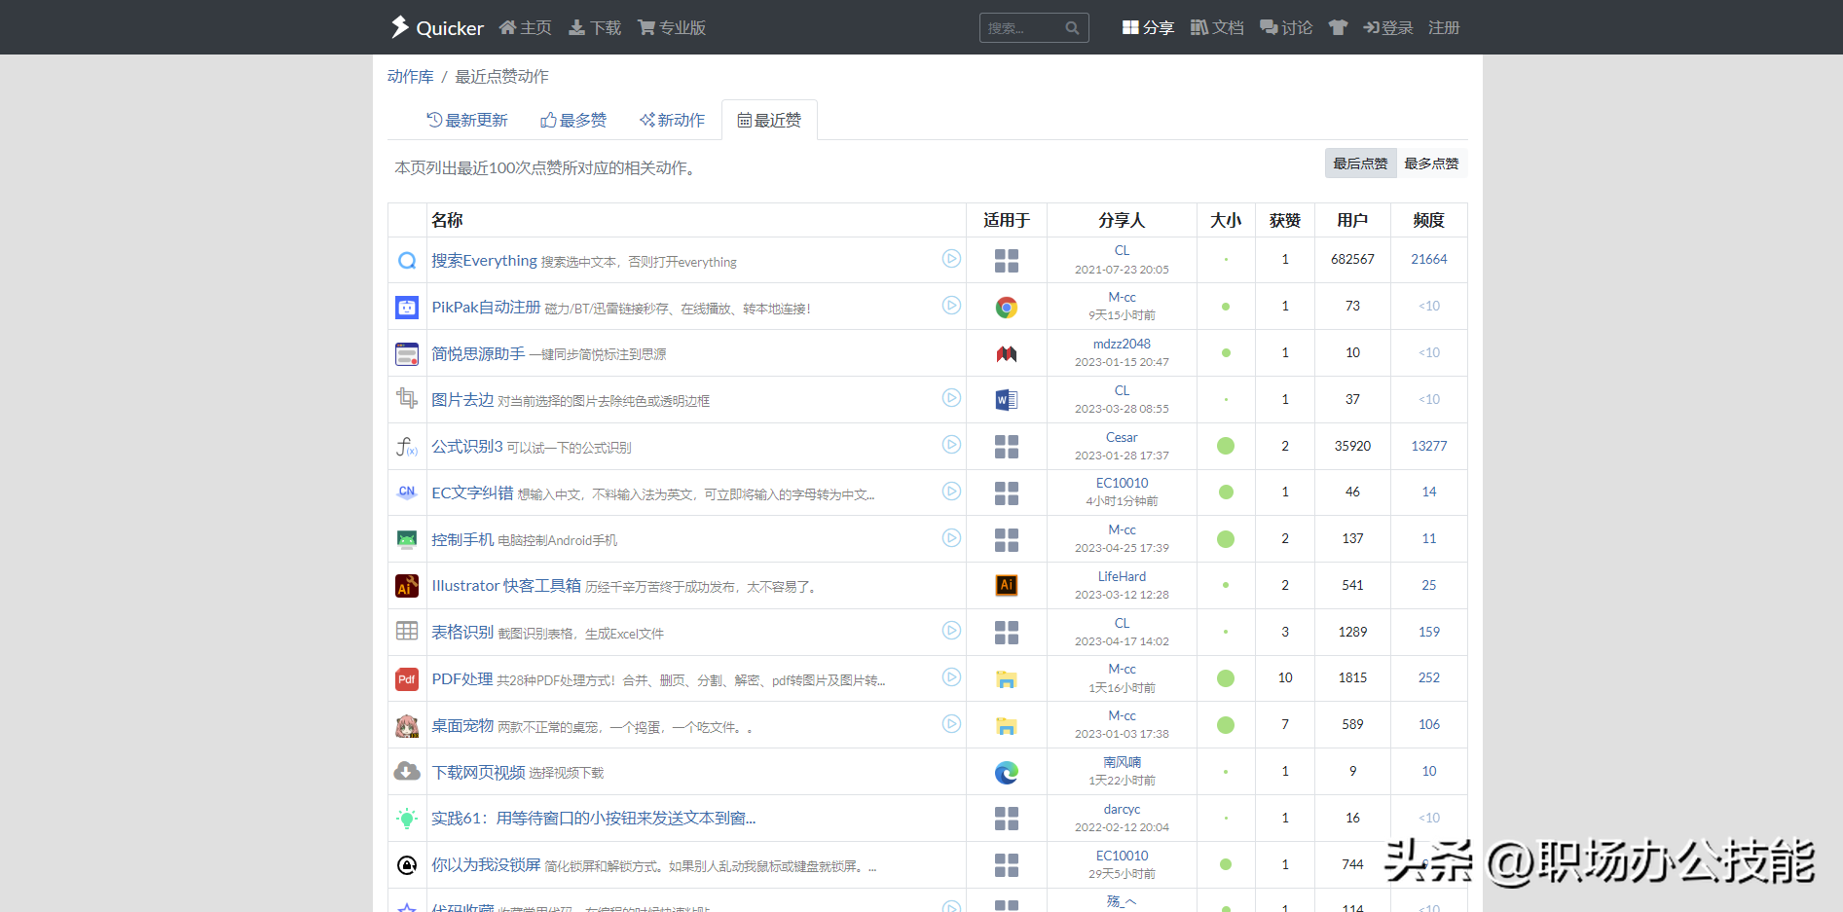Open 下载 in the navbar
Screen dimensions: 1843x912
pos(595,27)
